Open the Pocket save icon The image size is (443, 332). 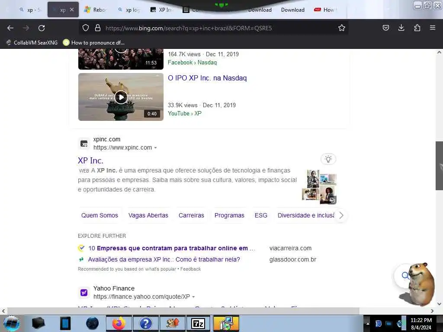click(385, 28)
